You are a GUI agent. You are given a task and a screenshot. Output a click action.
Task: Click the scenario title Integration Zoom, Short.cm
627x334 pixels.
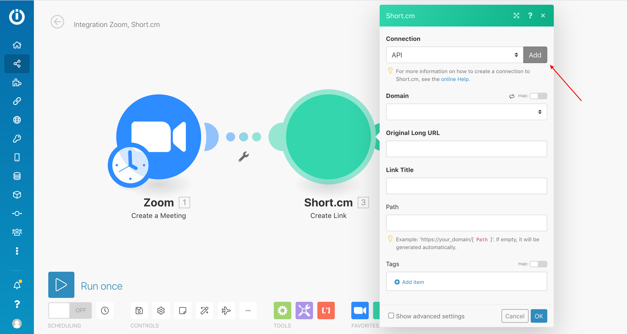click(117, 24)
